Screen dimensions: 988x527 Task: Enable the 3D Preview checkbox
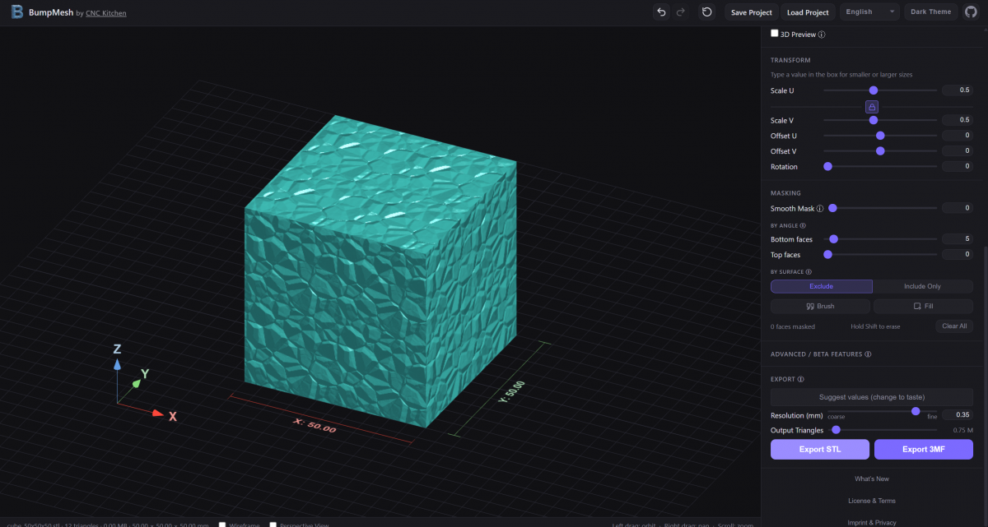pos(774,34)
